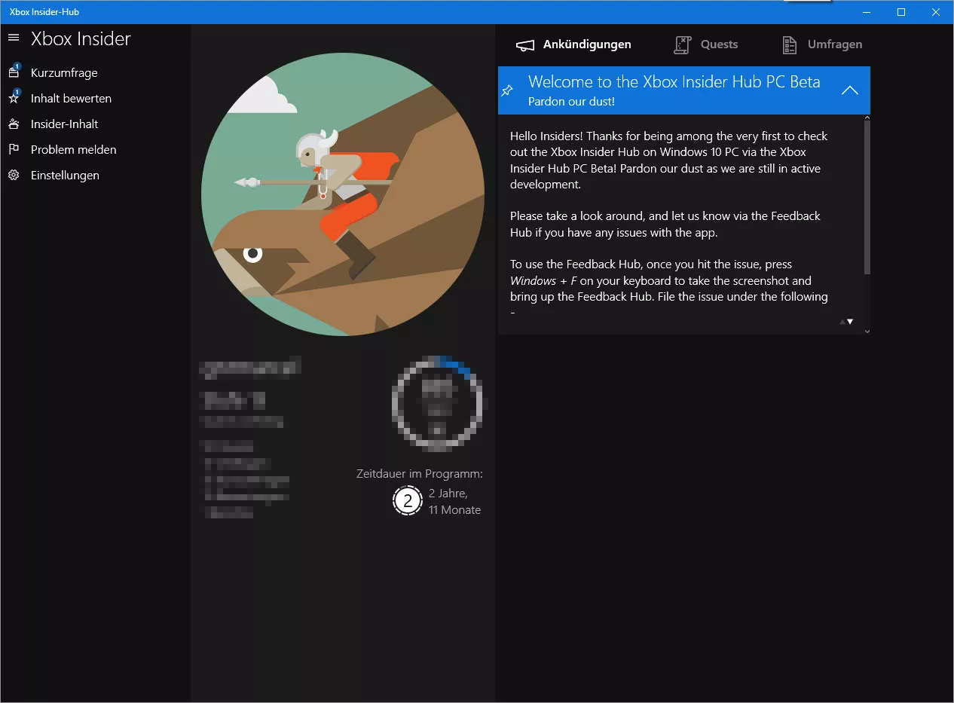The image size is (954, 703).
Task: Click the scrollbar down arrow in announcement
Action: coord(867,331)
